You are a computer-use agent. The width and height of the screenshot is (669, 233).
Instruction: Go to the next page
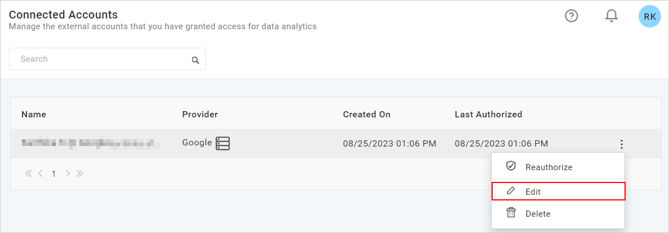(68, 173)
